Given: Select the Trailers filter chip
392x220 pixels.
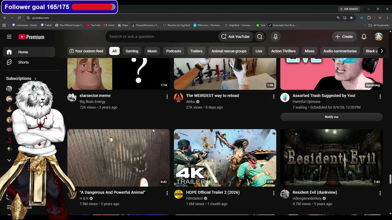Looking at the screenshot, I should pos(196,51).
